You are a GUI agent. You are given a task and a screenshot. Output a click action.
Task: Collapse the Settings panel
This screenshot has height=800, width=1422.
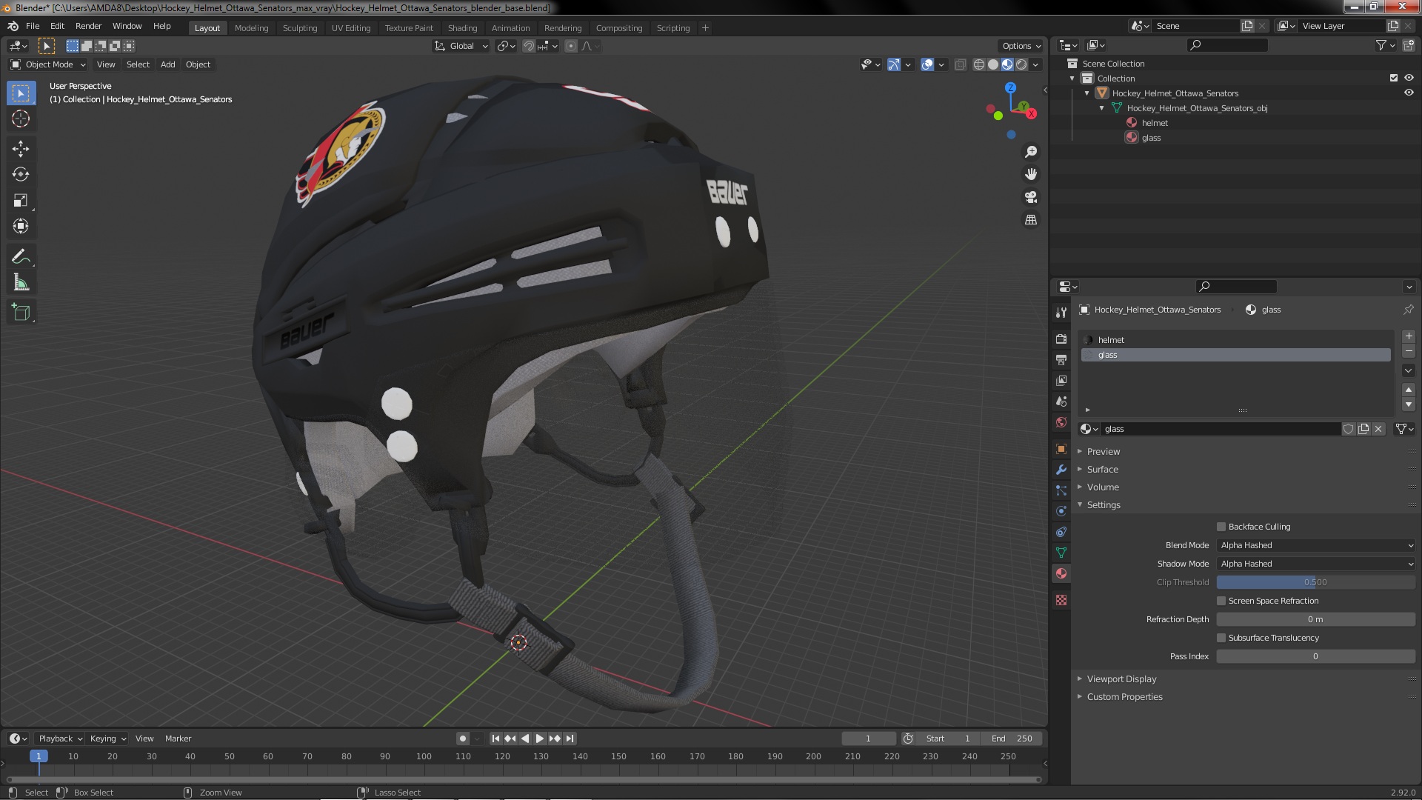click(1104, 504)
